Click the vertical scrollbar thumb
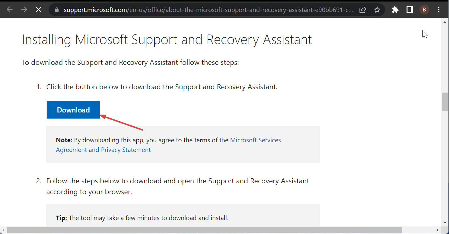449x234 pixels. click(x=445, y=102)
